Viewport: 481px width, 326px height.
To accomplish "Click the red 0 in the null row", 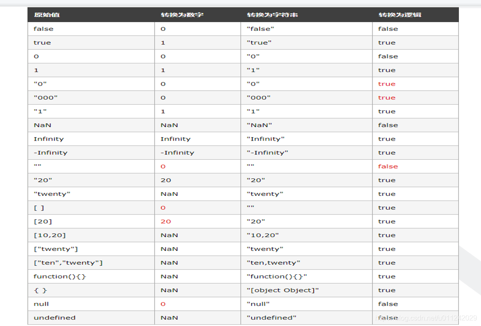I will pos(163,304).
